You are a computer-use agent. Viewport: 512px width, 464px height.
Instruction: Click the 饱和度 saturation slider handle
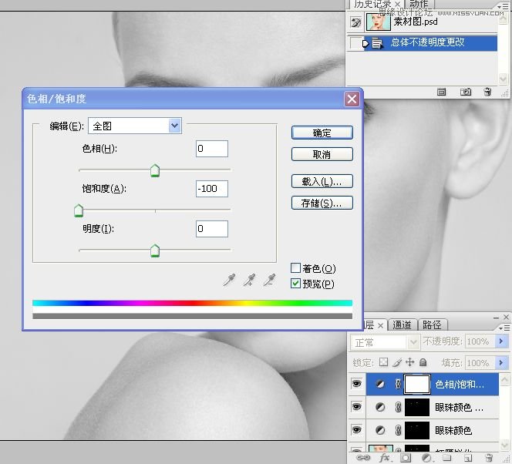[x=78, y=210]
